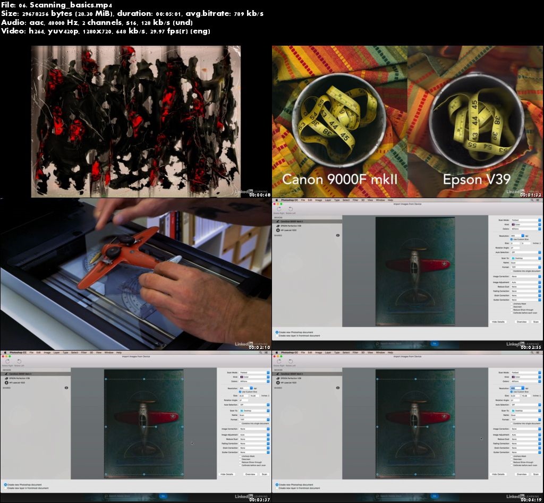Click the top-left crop handle in 00:03:37 frame
544x503 pixels.
pos(106,379)
